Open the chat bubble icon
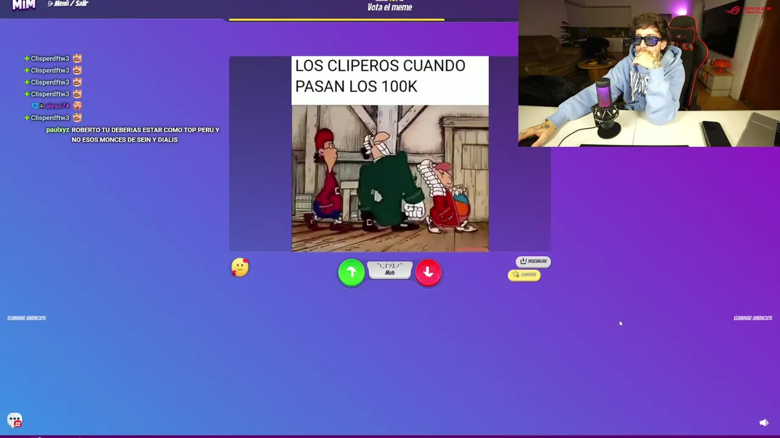Image resolution: width=780 pixels, height=438 pixels. coord(15,420)
